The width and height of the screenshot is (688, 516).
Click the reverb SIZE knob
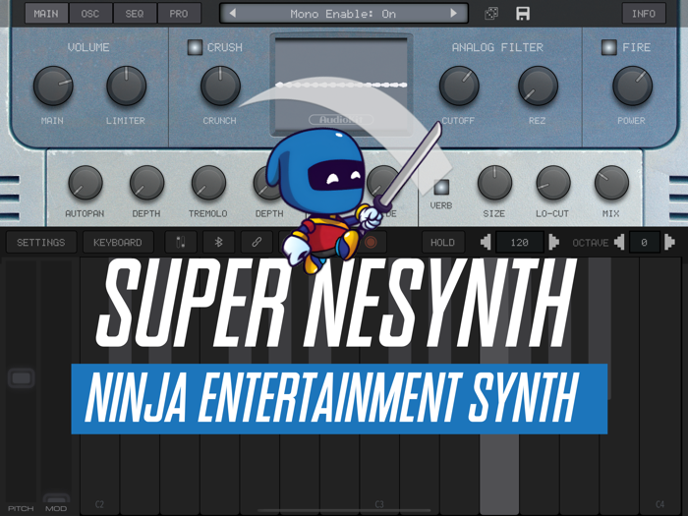click(x=494, y=183)
